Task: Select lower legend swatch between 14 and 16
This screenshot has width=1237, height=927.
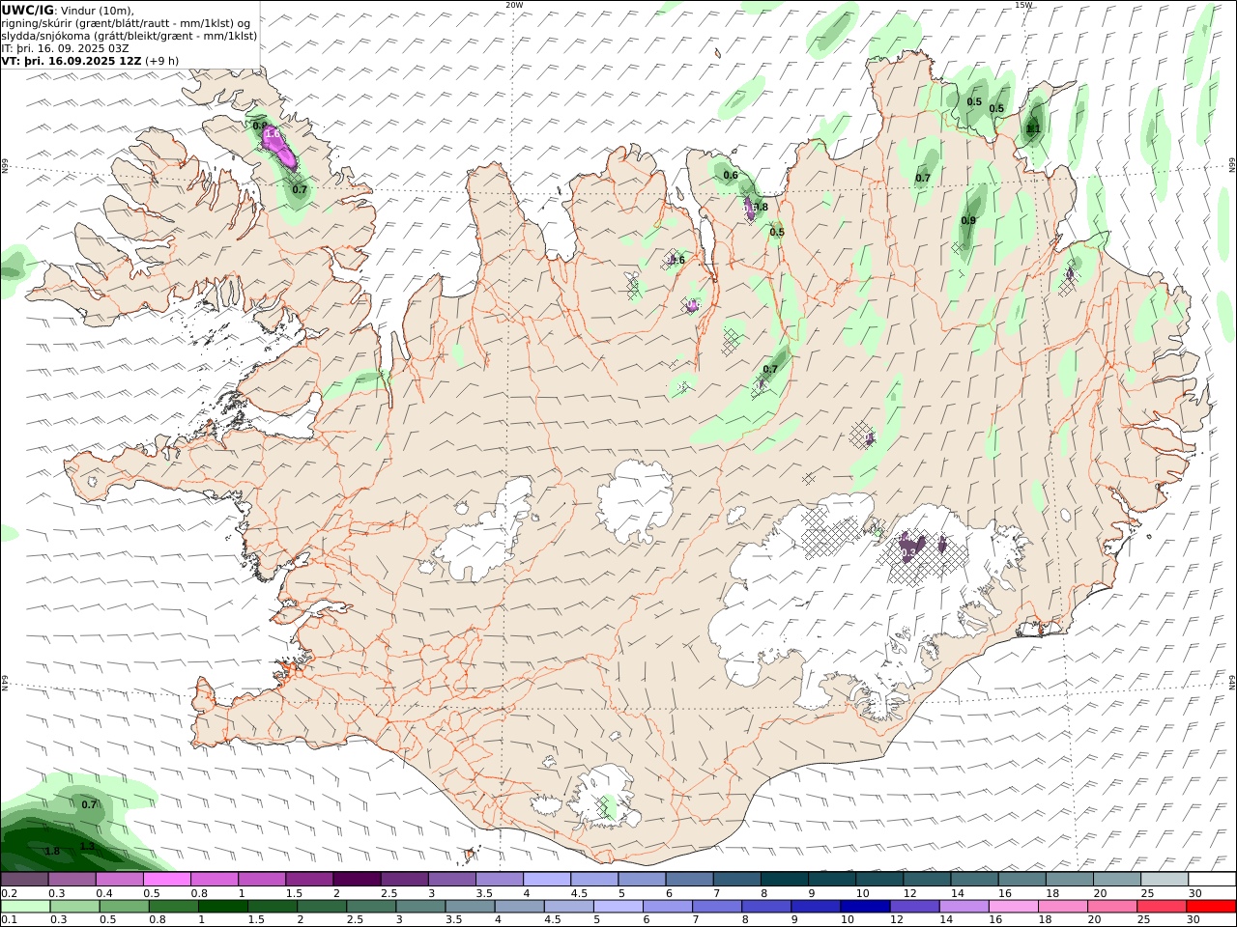Action: [965, 907]
